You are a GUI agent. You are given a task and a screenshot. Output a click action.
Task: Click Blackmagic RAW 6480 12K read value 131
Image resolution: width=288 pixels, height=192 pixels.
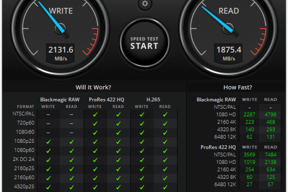(x=271, y=137)
